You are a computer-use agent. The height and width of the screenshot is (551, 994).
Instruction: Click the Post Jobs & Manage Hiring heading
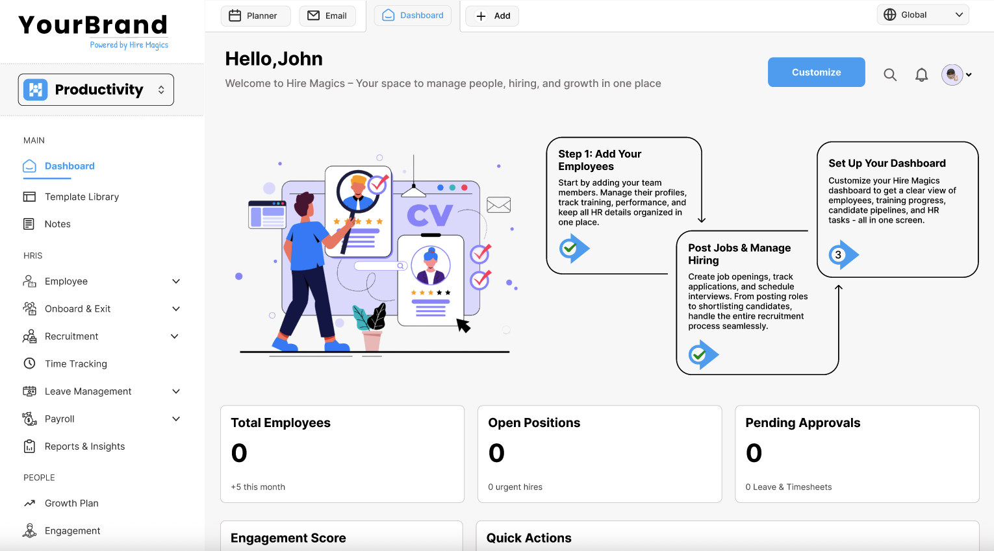[739, 254]
